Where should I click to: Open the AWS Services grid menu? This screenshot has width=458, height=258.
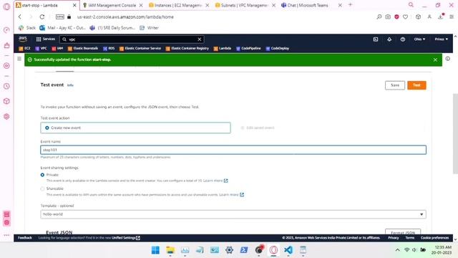pyautogui.click(x=46, y=39)
